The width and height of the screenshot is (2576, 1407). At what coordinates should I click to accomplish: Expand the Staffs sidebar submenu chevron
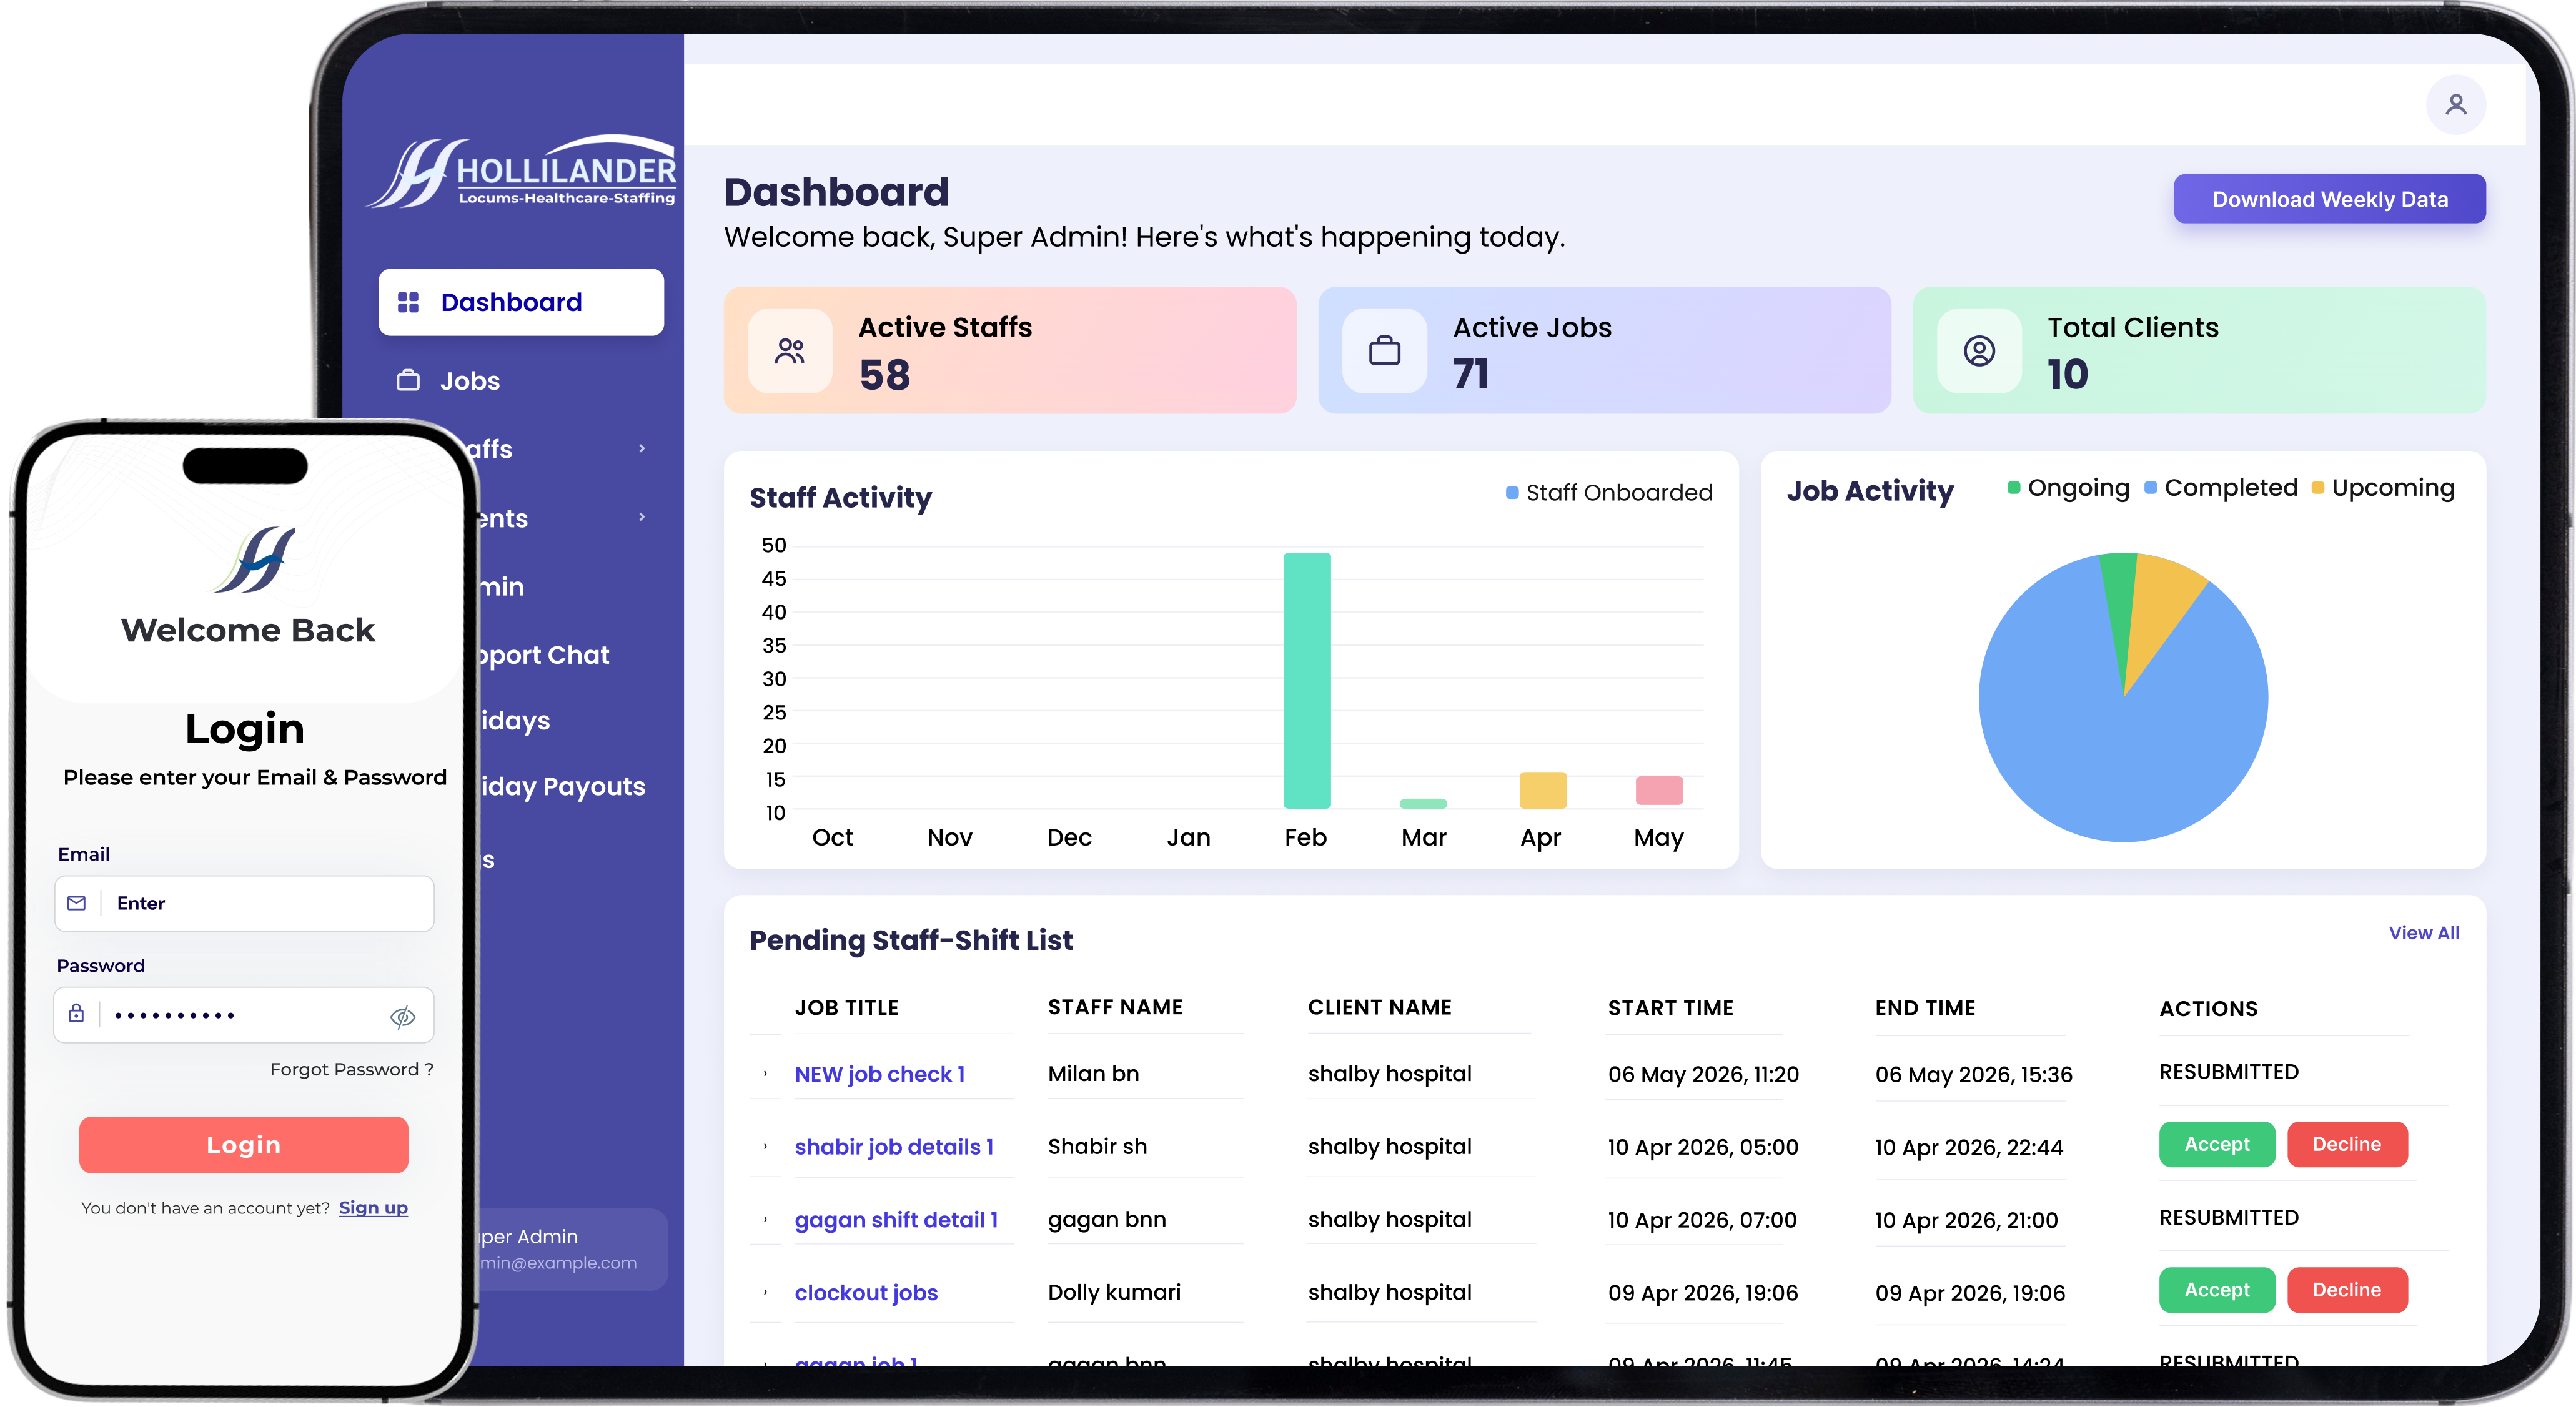[x=641, y=449]
